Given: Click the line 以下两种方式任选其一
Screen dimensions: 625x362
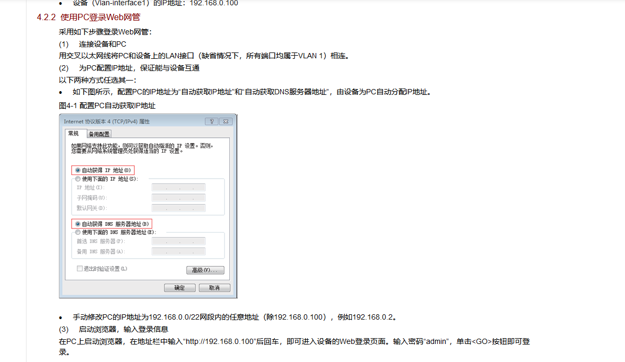Looking at the screenshot, I should coord(98,80).
